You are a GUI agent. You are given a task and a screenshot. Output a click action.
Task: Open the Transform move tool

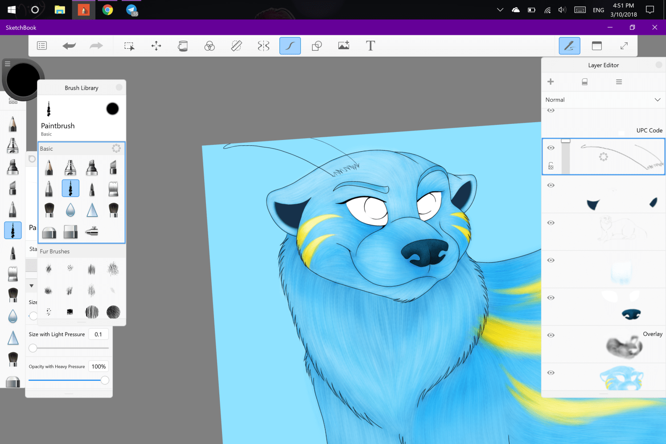click(156, 45)
